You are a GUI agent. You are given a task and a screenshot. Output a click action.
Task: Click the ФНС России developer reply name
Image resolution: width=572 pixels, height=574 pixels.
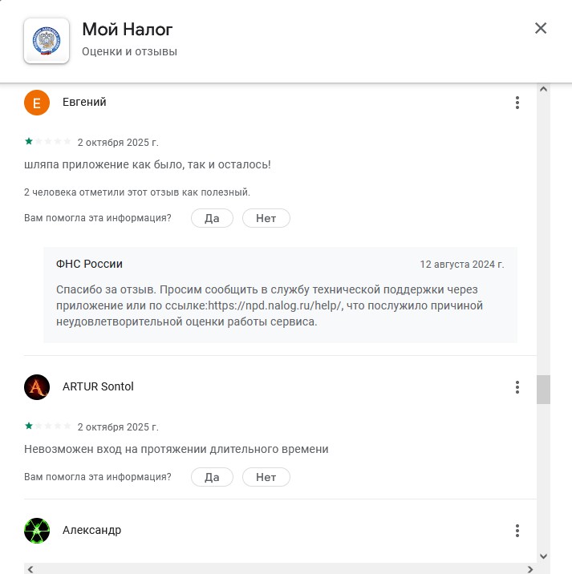89,264
